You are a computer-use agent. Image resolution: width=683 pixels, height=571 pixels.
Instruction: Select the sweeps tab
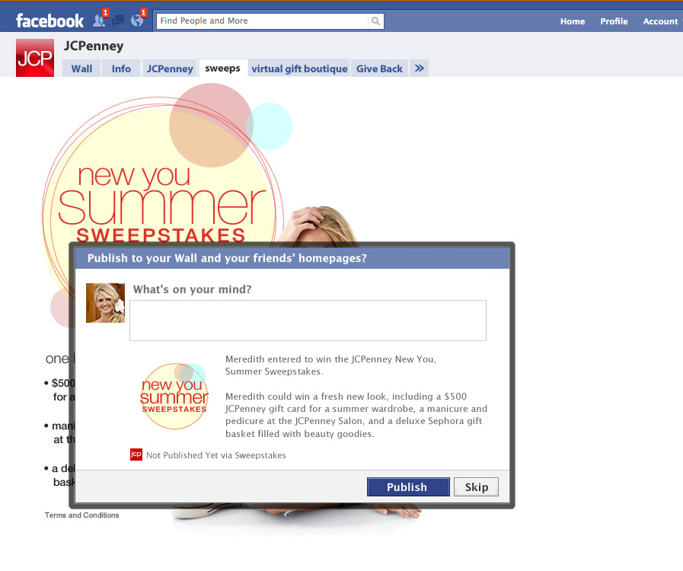coord(222,69)
